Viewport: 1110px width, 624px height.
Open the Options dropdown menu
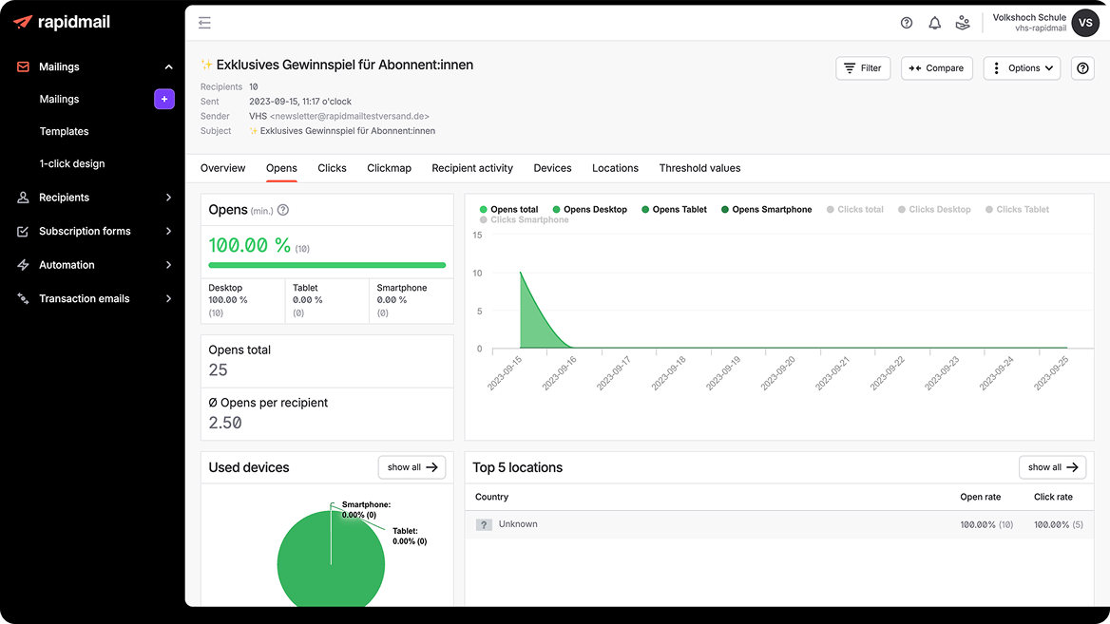pyautogui.click(x=1022, y=68)
